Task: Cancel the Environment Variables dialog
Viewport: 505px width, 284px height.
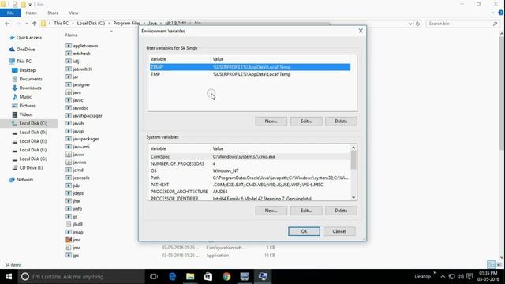Action: [339, 231]
